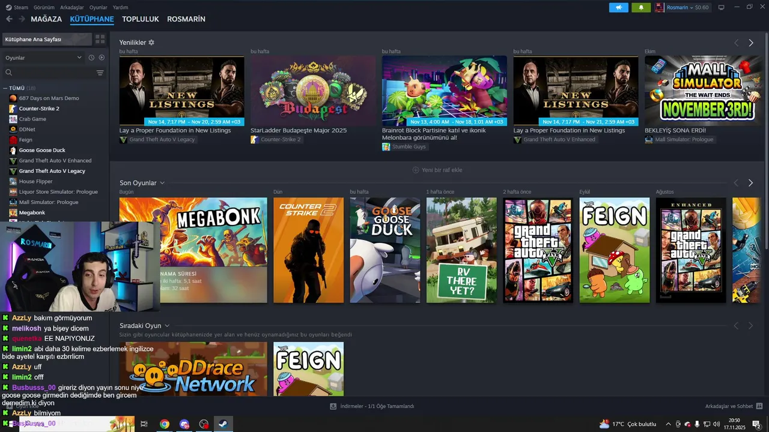The width and height of the screenshot is (769, 432).
Task: Open the Görünüm menu
Action: click(44, 7)
